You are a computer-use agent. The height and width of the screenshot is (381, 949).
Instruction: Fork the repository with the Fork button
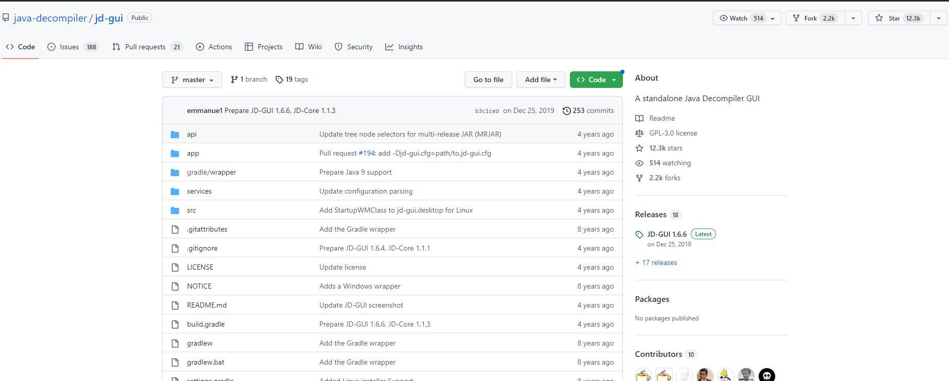point(815,18)
